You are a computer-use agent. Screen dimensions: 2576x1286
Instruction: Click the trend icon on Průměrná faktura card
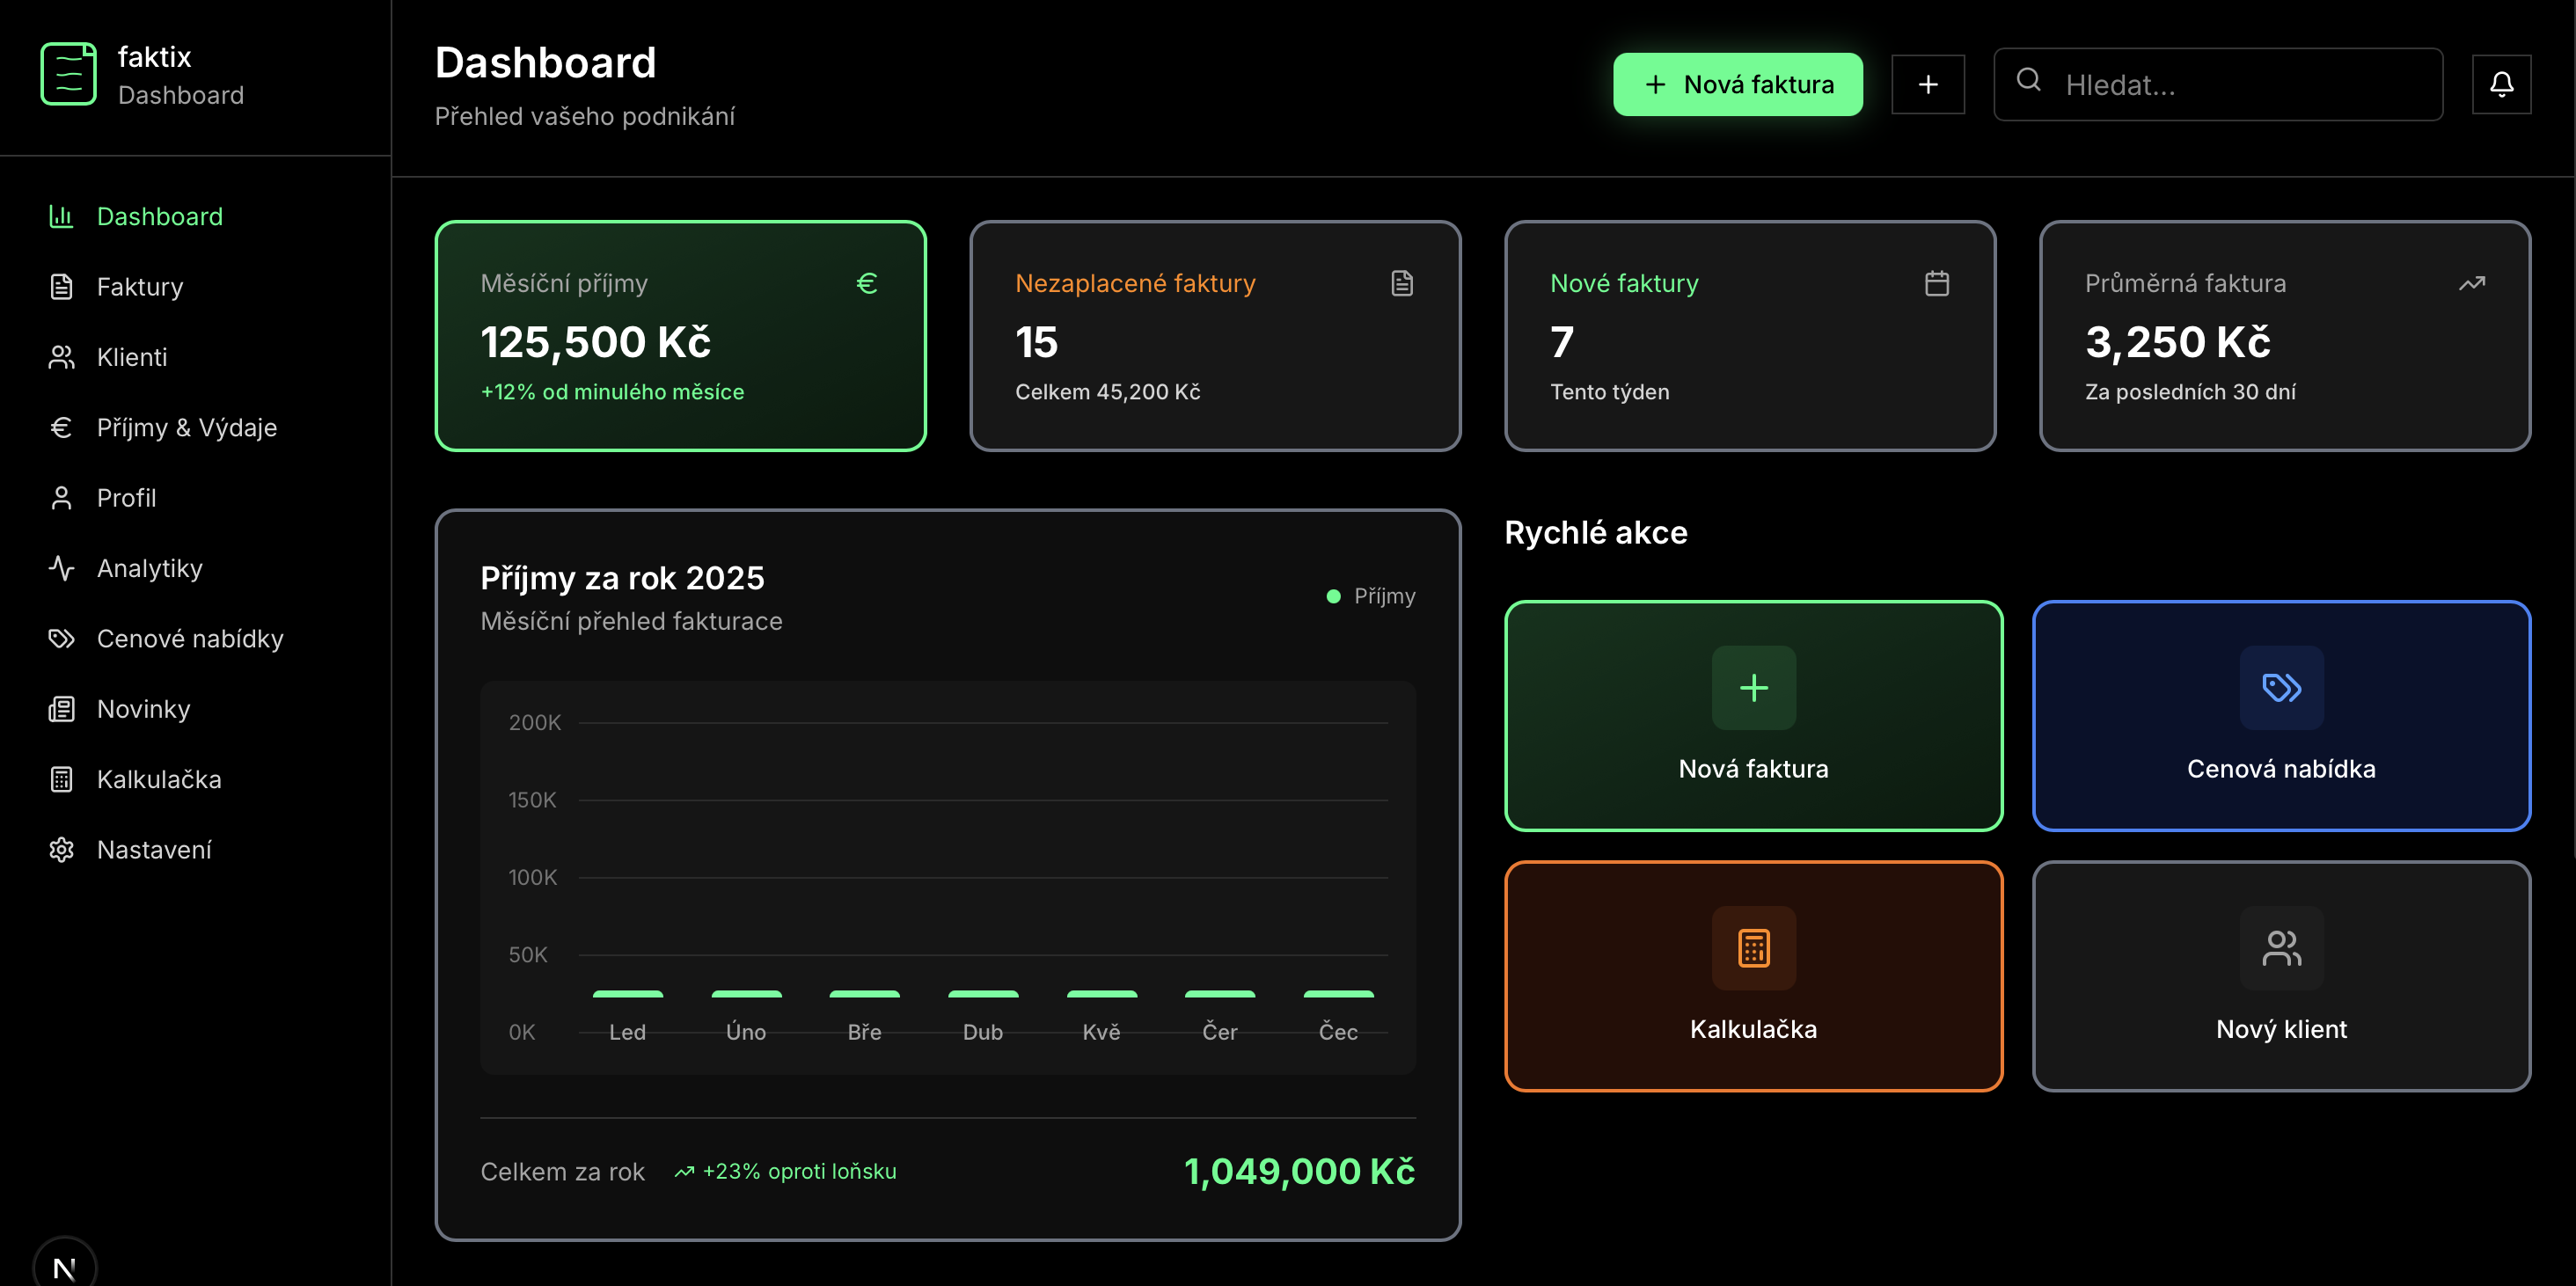coord(2472,283)
